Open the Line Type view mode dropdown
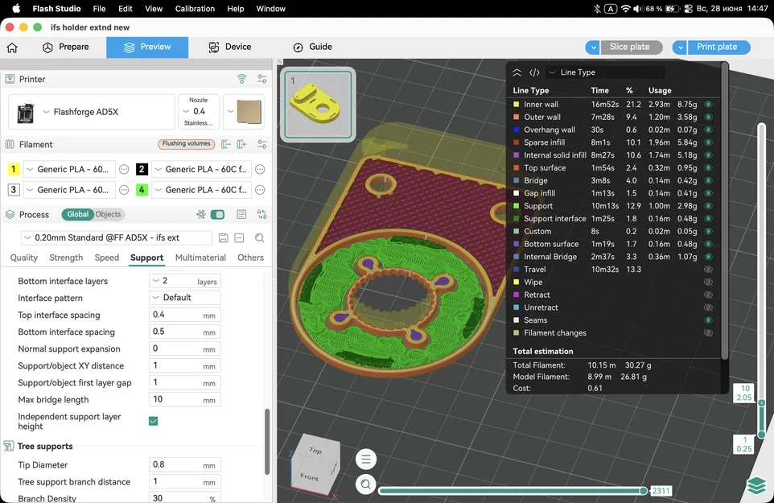This screenshot has height=503, width=774. point(605,72)
